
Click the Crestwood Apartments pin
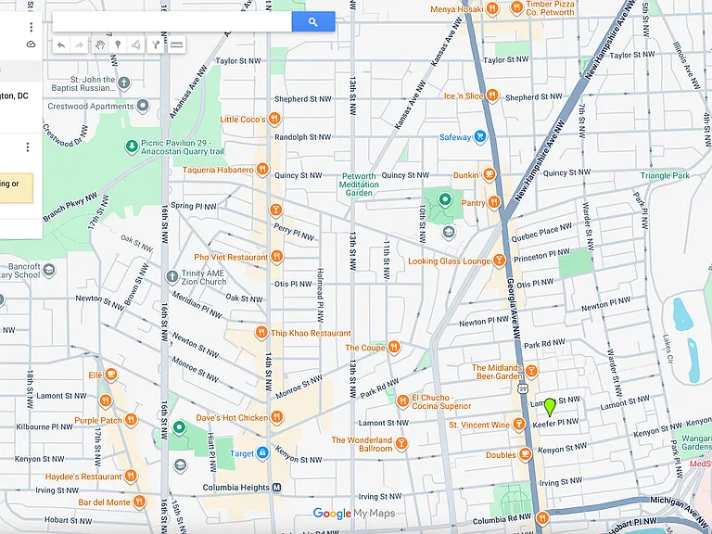[143, 106]
